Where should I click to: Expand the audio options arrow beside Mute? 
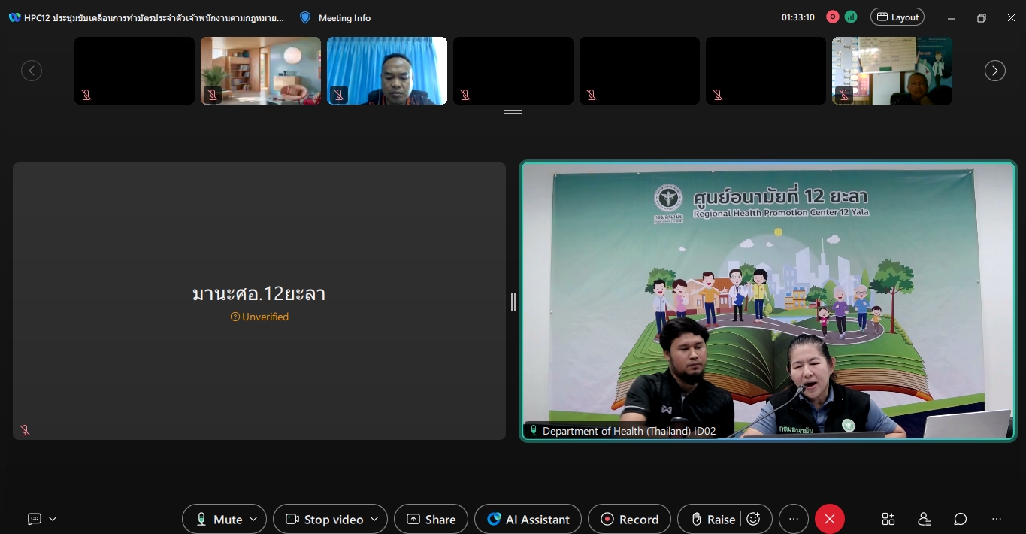coord(254,519)
